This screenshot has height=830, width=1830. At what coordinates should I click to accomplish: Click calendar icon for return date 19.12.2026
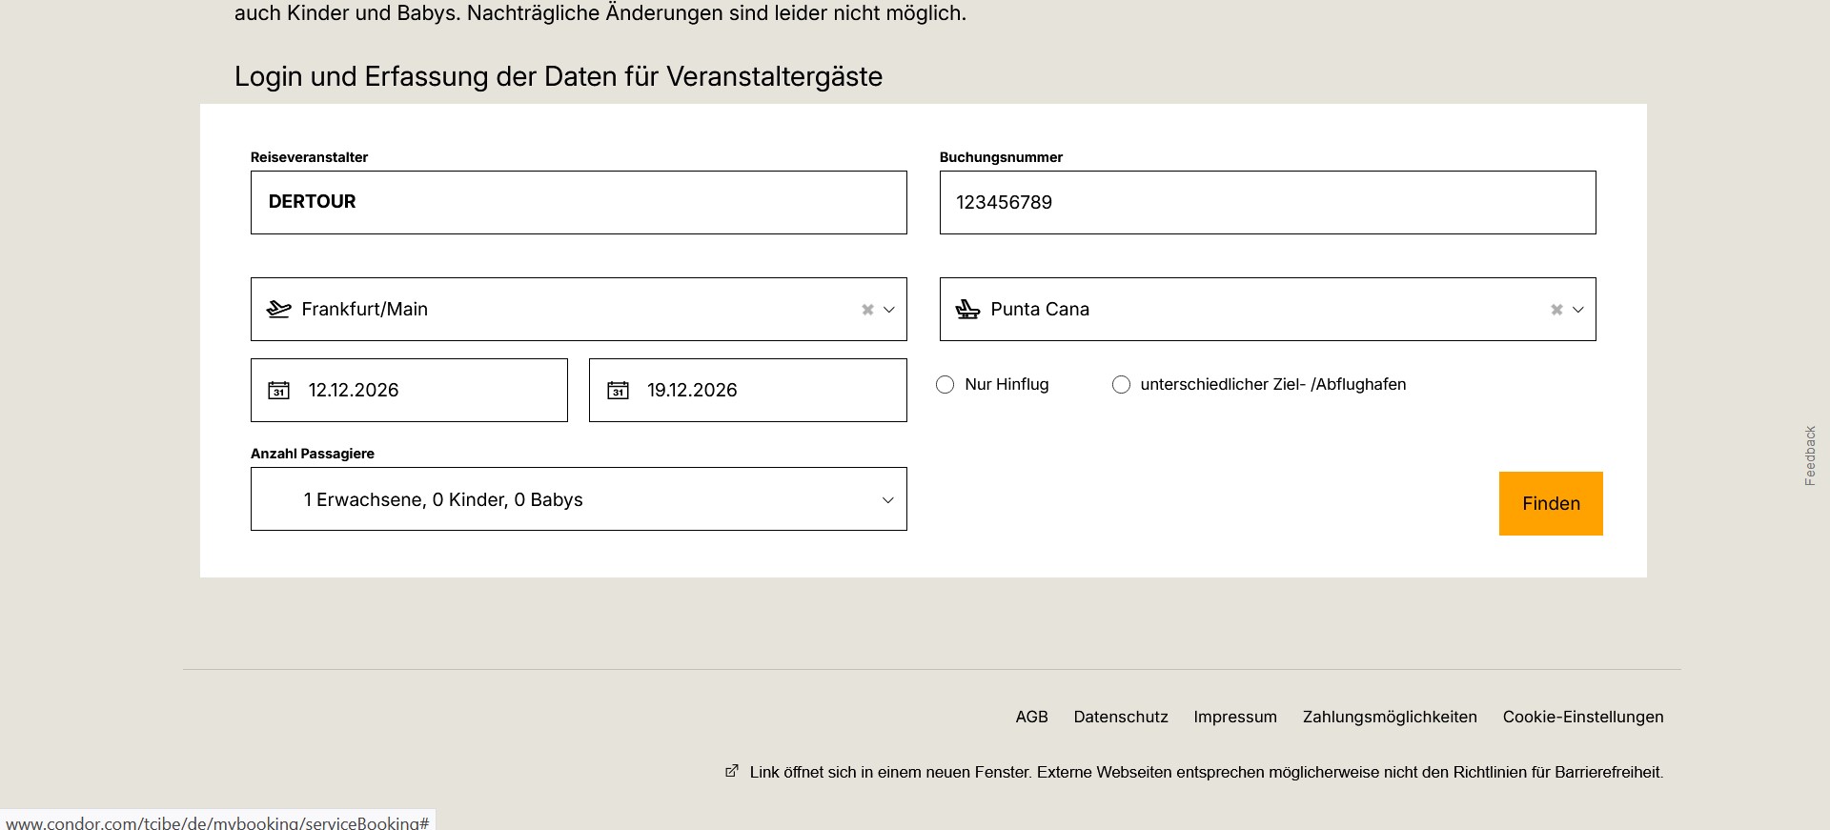[x=618, y=391]
